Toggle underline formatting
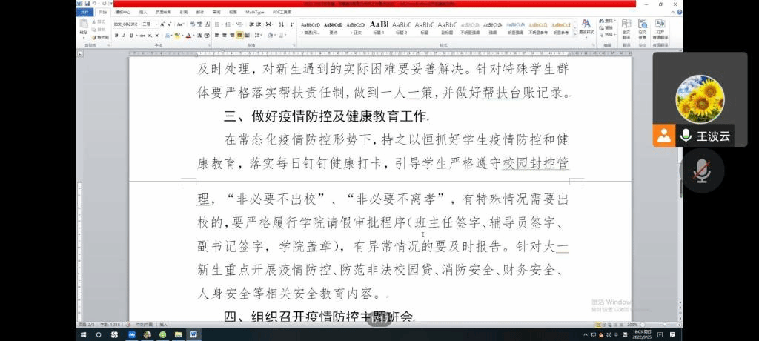The image size is (759, 341). [x=131, y=35]
